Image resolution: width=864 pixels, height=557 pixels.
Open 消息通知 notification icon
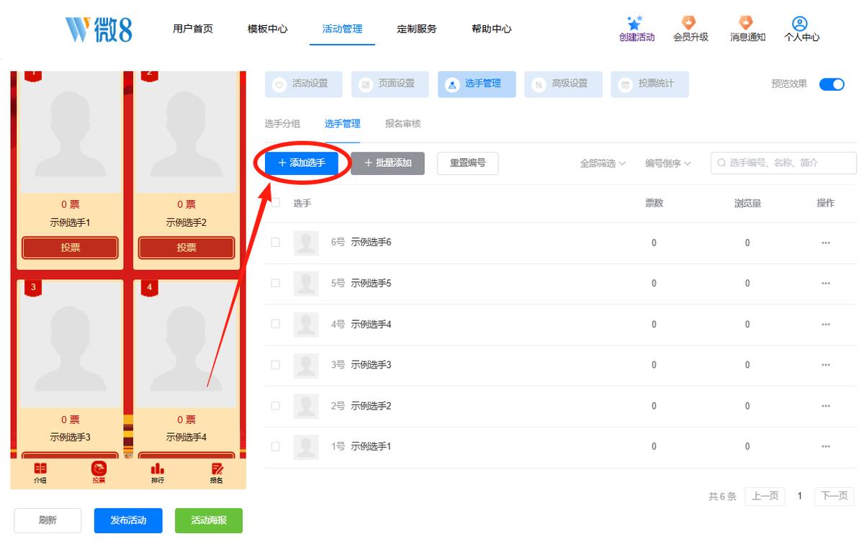[x=747, y=23]
